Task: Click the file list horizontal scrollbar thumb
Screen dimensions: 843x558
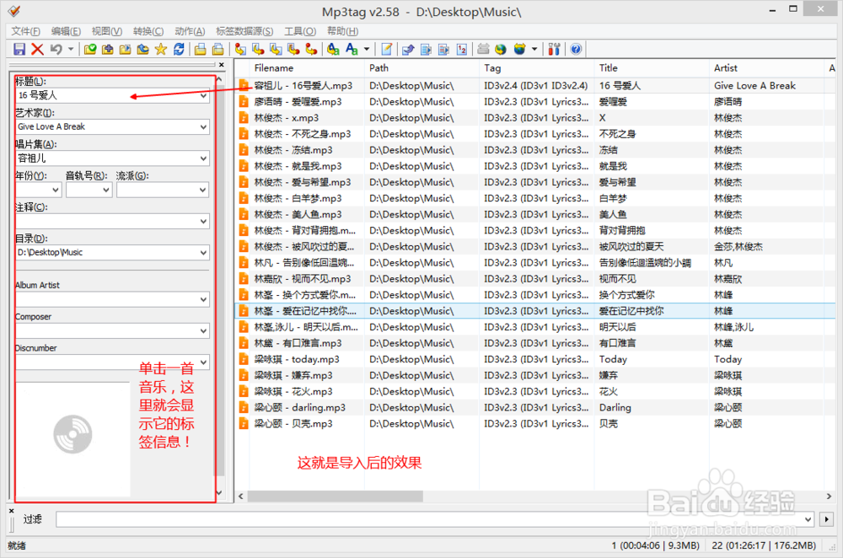Action: (335, 496)
